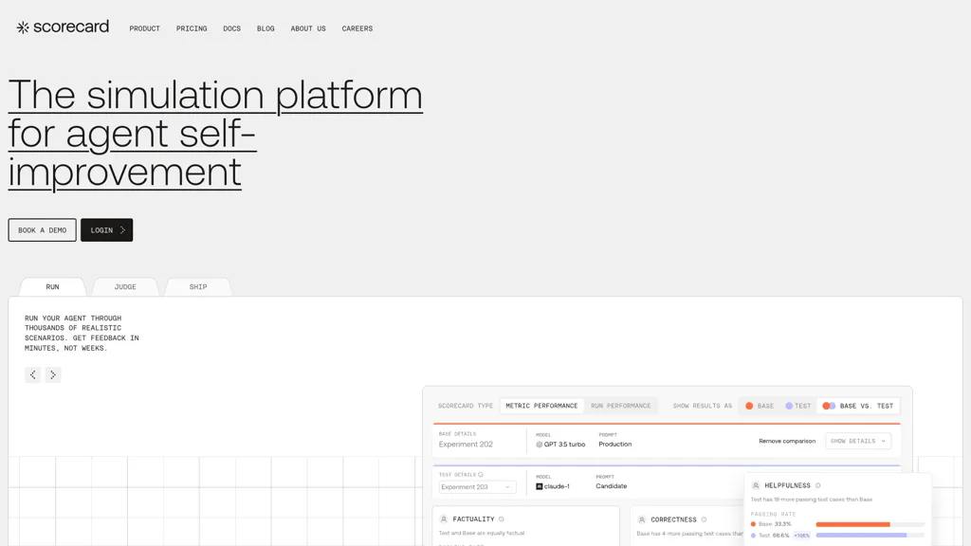Select the Test results option
The height and width of the screenshot is (546, 971).
[x=798, y=406]
